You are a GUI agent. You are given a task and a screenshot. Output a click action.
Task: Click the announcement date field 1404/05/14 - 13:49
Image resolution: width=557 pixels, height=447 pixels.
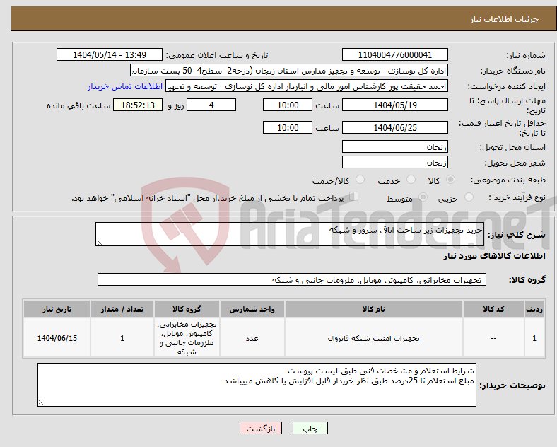tap(110, 55)
